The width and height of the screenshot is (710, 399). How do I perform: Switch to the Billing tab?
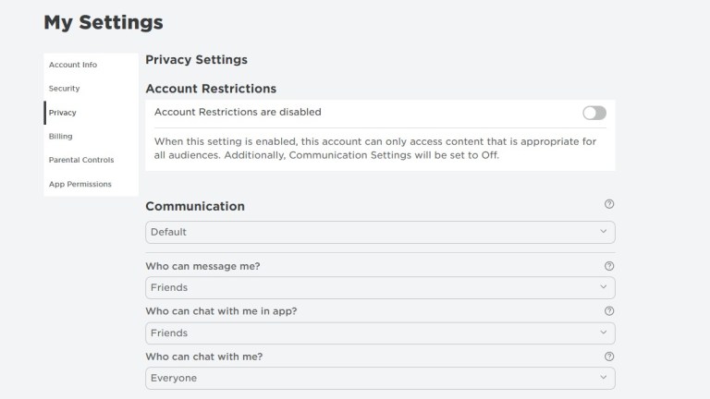pos(61,137)
